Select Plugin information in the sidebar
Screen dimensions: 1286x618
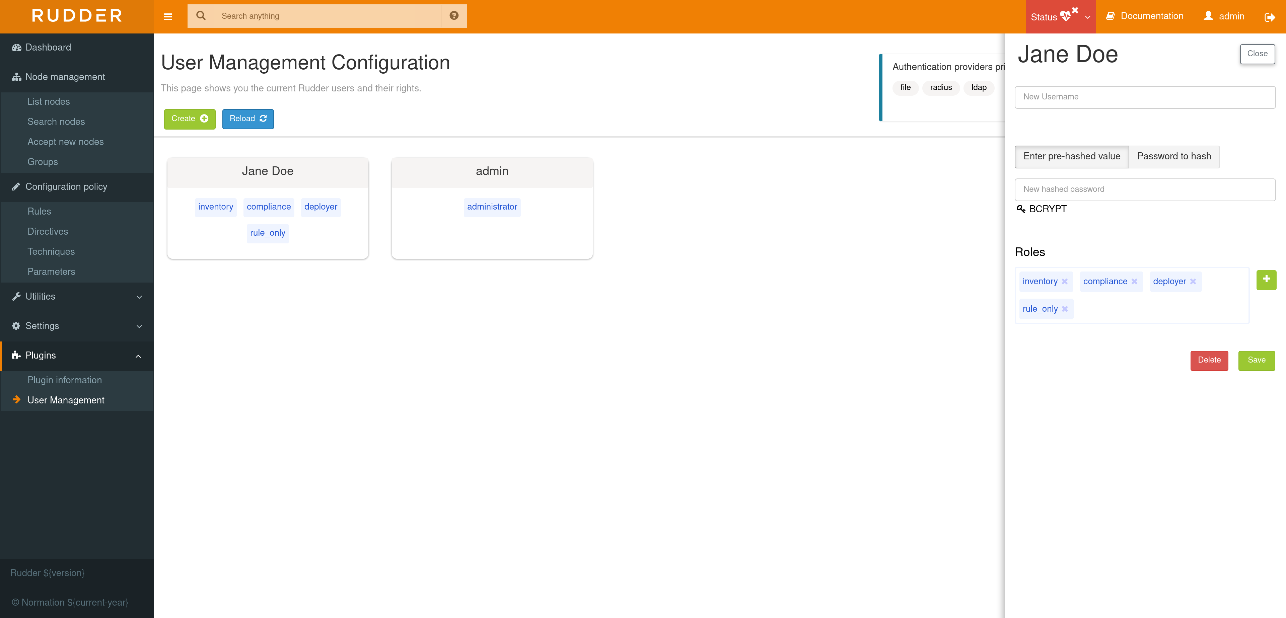(x=64, y=380)
